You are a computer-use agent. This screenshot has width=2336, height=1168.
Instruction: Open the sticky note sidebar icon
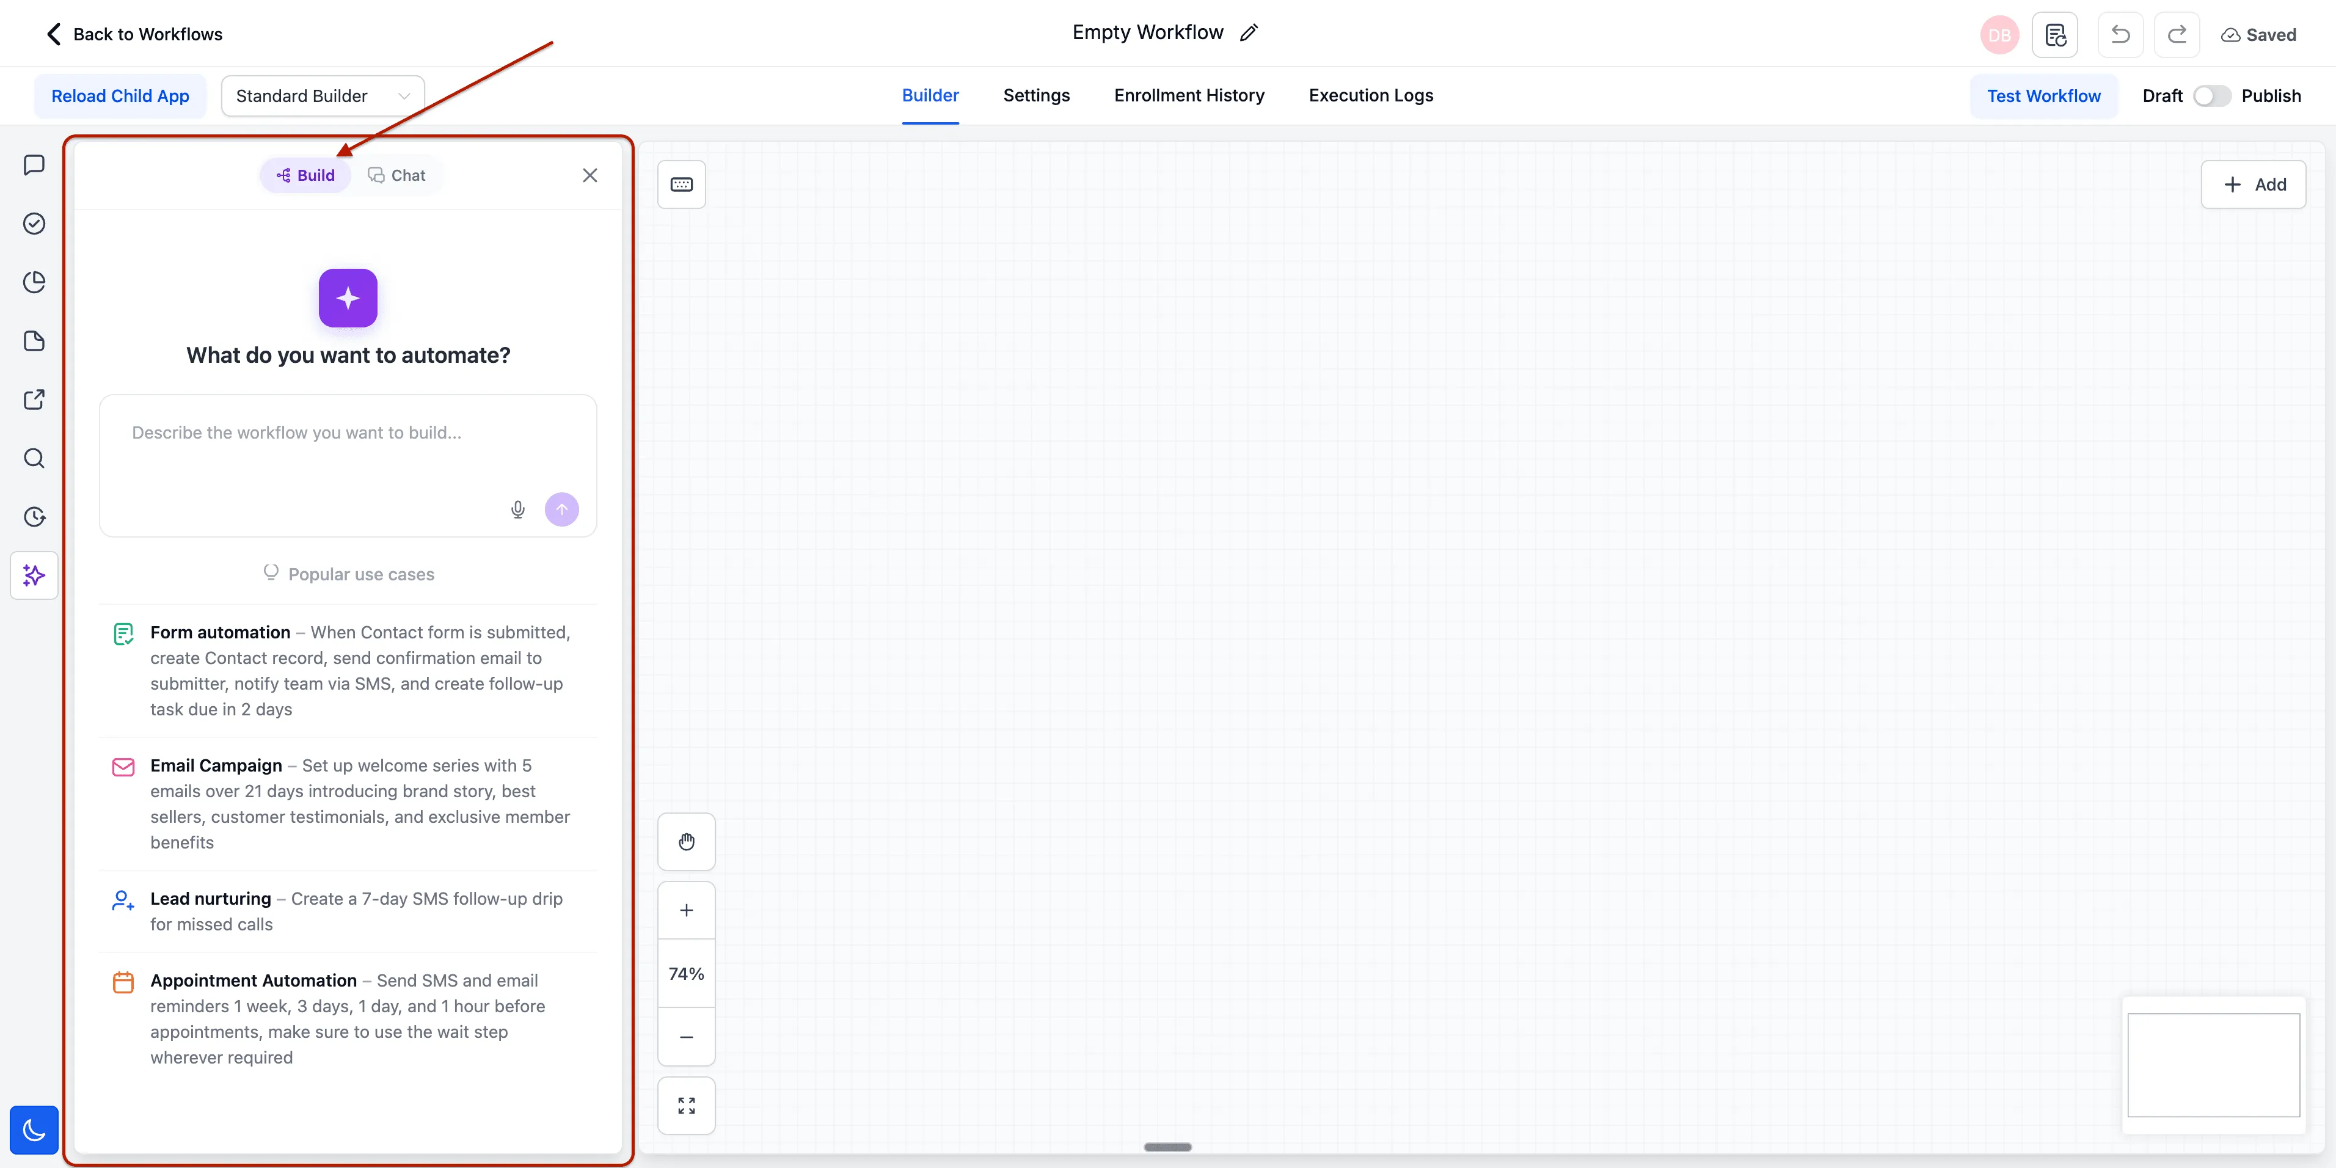(34, 341)
